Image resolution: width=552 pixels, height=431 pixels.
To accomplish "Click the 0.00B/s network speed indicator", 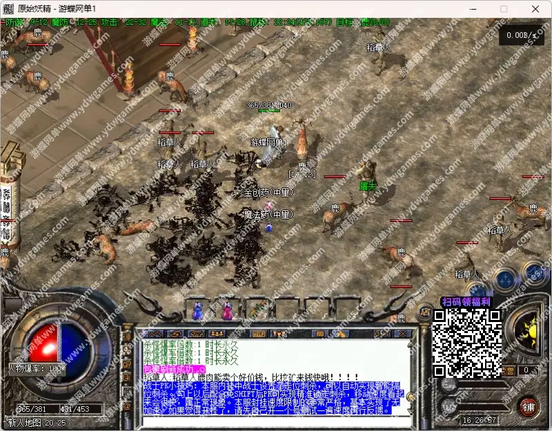I will coord(522,35).
